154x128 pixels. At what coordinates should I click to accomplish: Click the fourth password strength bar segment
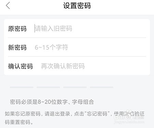102,87
